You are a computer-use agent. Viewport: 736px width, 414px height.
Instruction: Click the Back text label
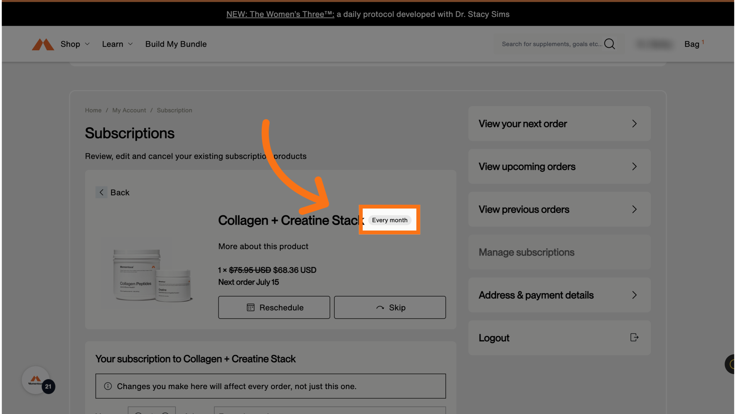(120, 192)
